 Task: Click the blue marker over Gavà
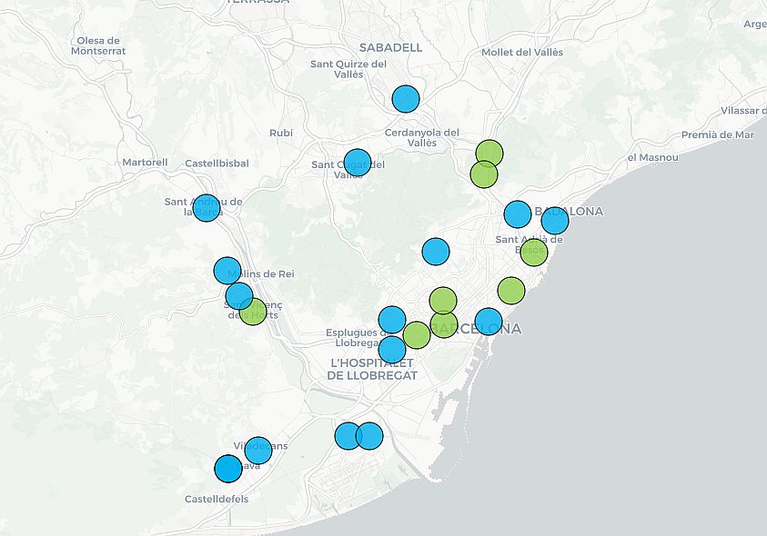click(x=228, y=469)
